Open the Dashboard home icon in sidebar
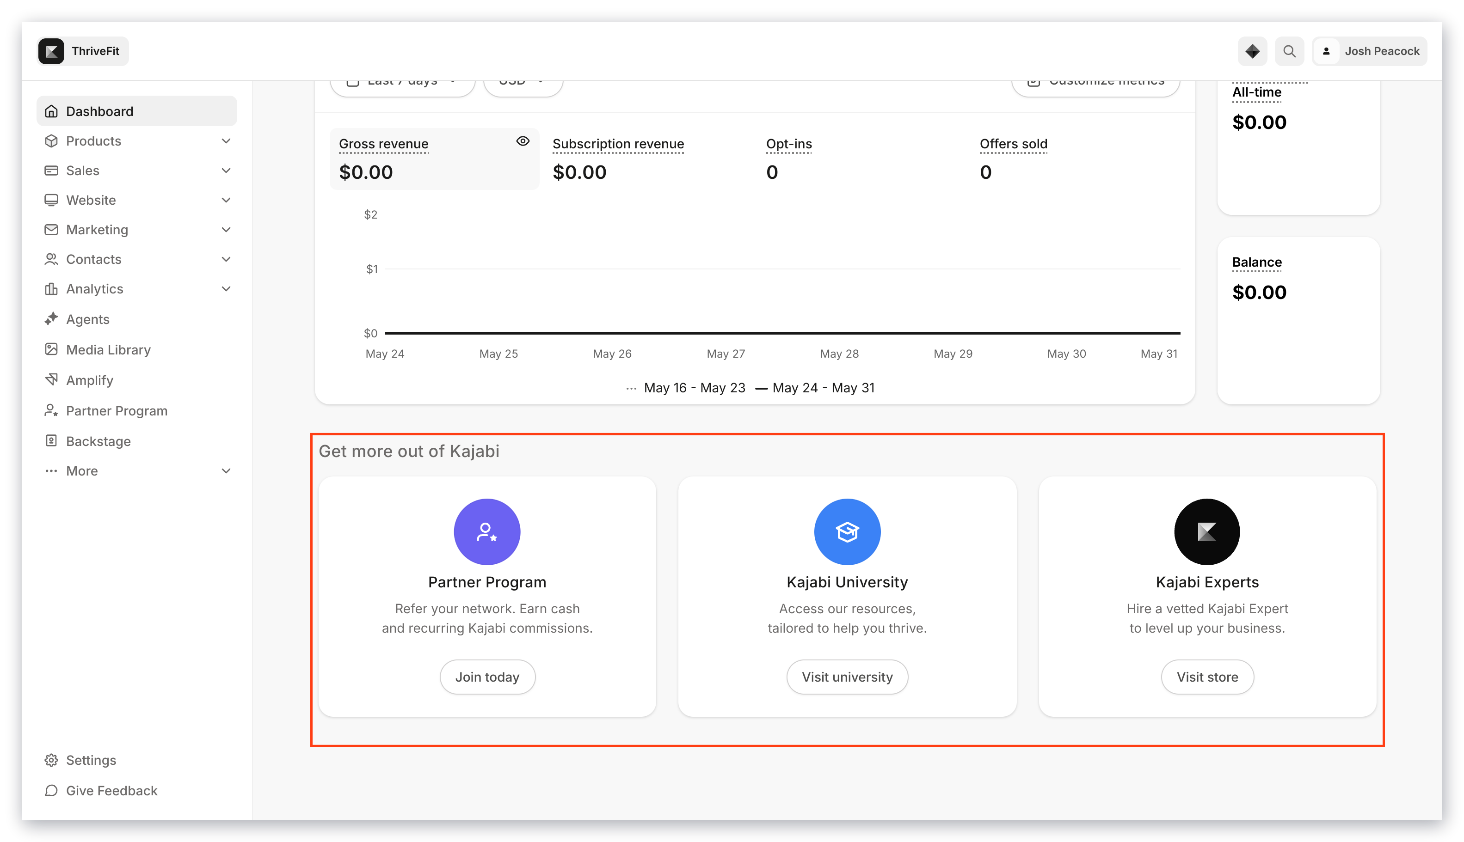 [x=51, y=111]
